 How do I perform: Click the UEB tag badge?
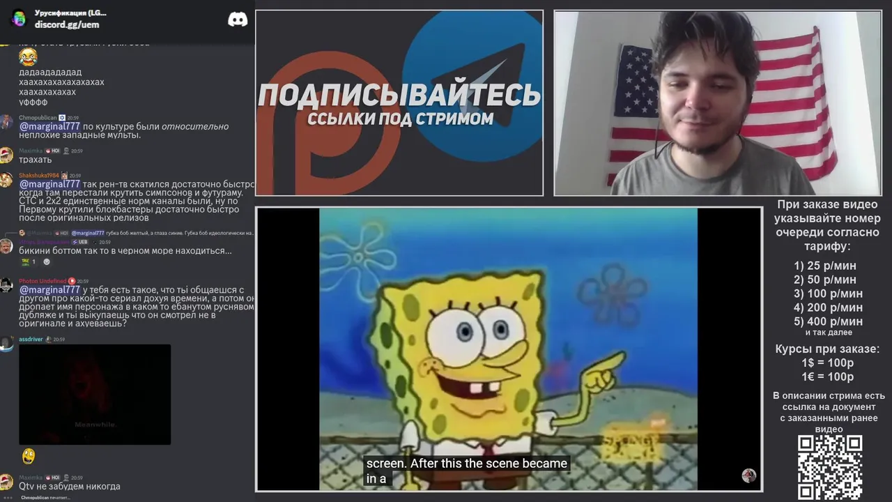pyautogui.click(x=80, y=242)
